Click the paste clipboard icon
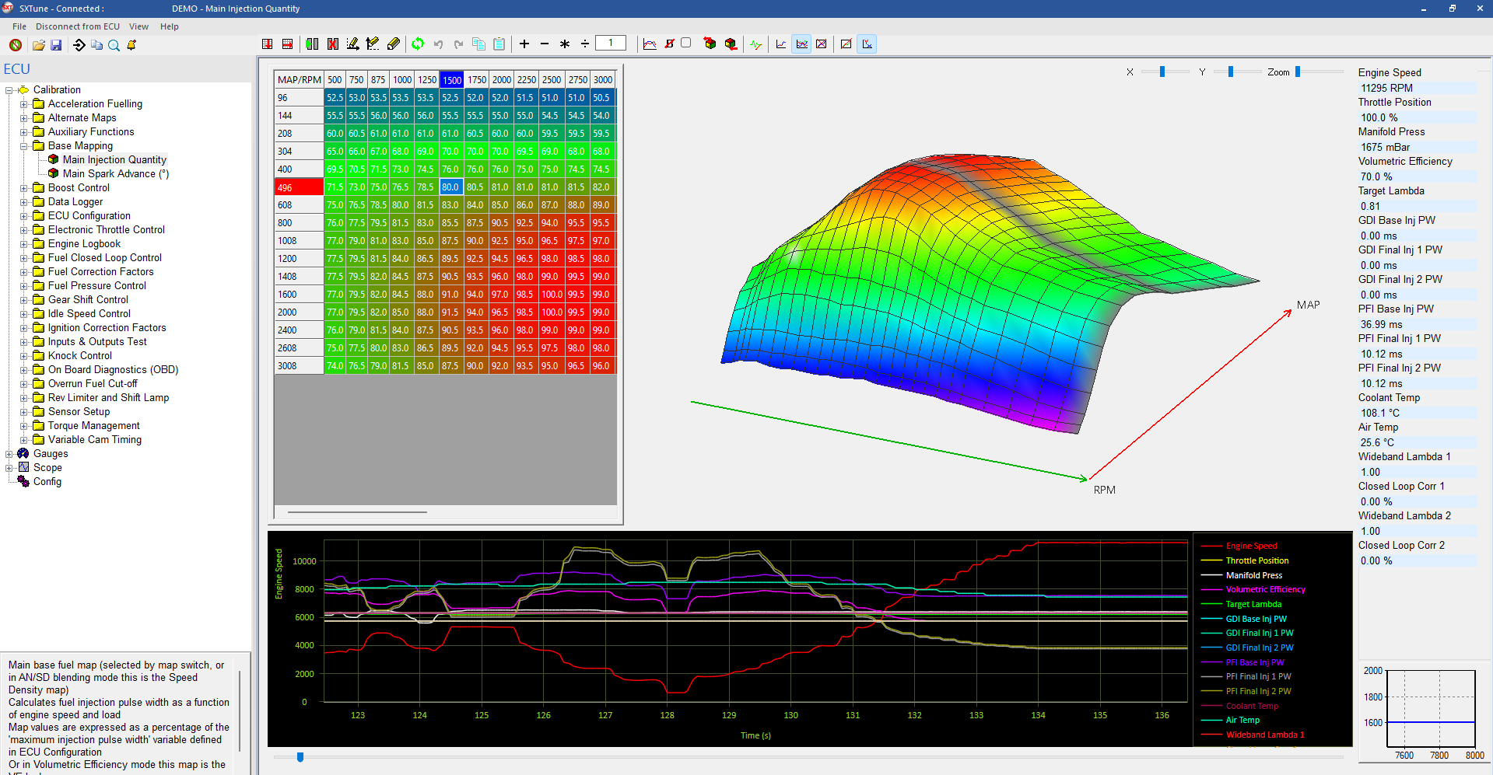Image resolution: width=1493 pixels, height=775 pixels. tap(499, 44)
